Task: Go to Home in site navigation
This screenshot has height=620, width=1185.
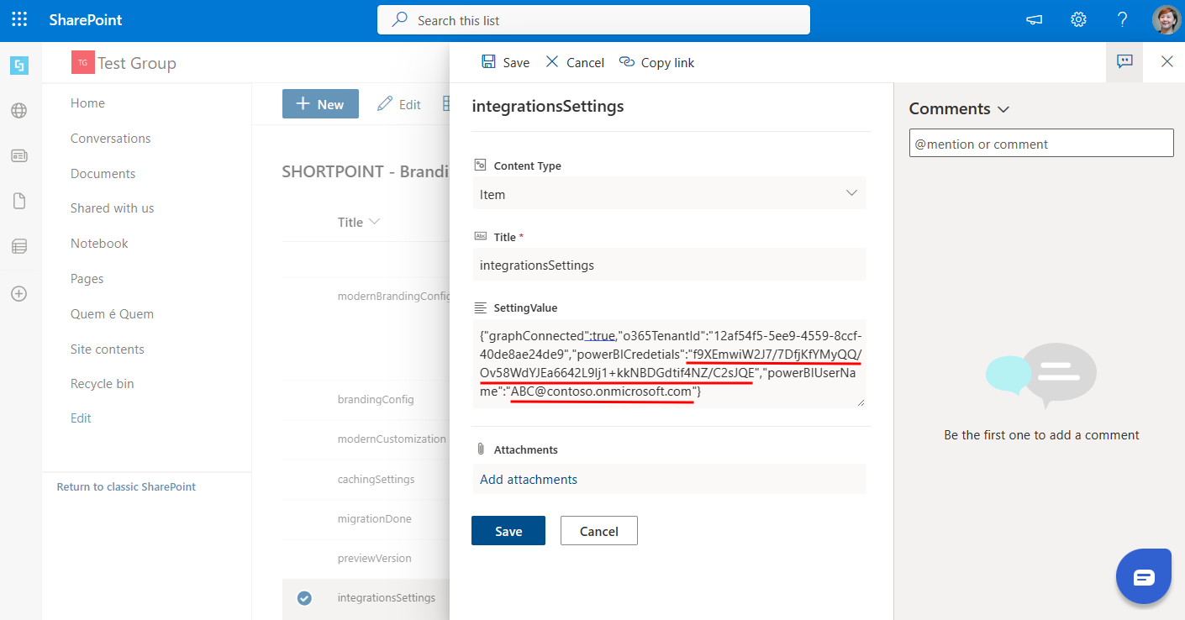Action: [x=87, y=103]
